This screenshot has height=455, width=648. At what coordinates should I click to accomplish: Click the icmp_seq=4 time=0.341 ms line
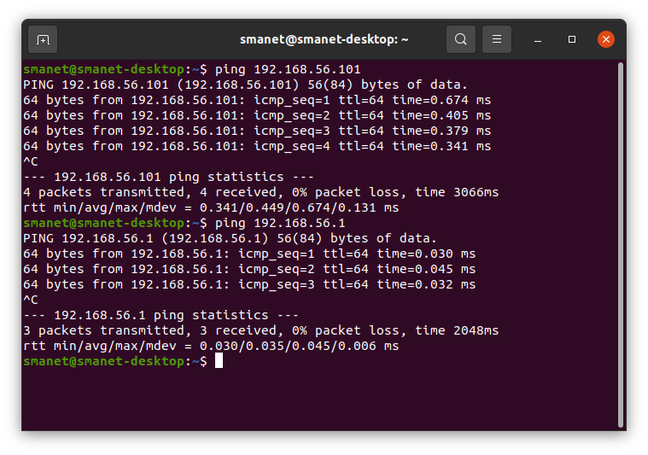(257, 146)
